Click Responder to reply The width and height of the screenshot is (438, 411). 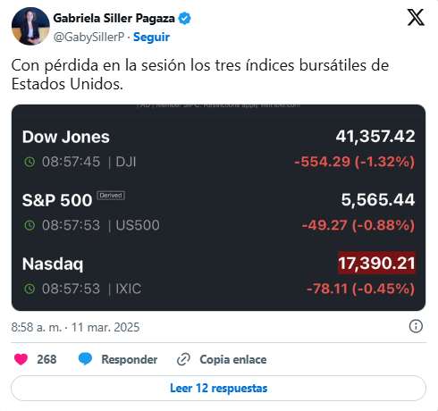(x=130, y=359)
